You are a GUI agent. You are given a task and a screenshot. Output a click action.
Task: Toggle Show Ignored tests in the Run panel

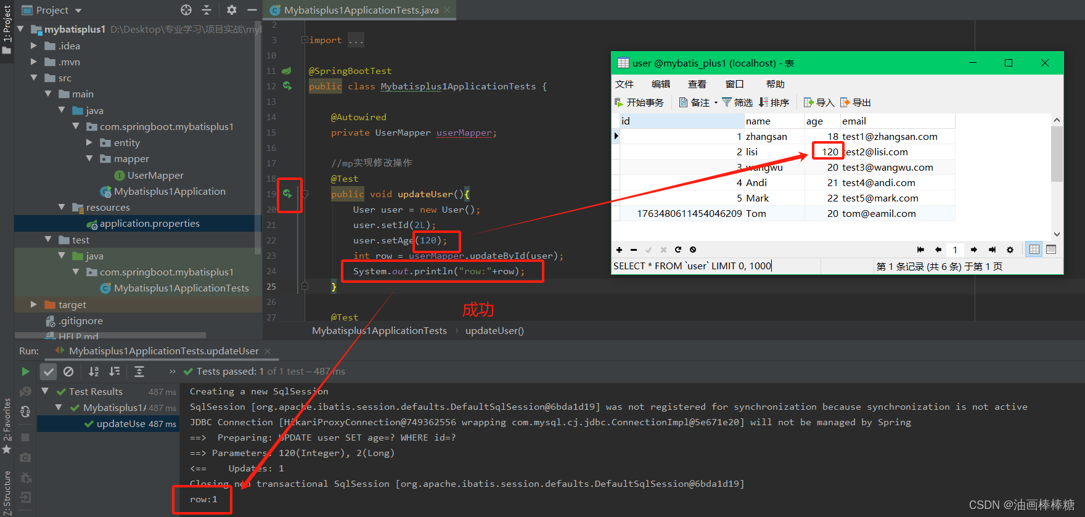(x=68, y=372)
